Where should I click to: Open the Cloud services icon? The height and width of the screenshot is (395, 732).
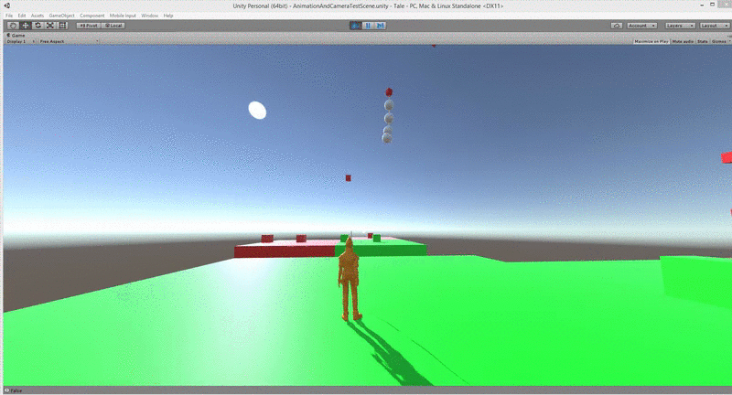[x=616, y=26]
